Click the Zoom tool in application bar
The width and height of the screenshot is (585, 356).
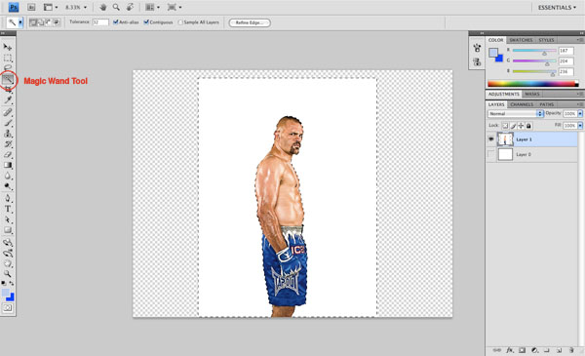tap(116, 7)
